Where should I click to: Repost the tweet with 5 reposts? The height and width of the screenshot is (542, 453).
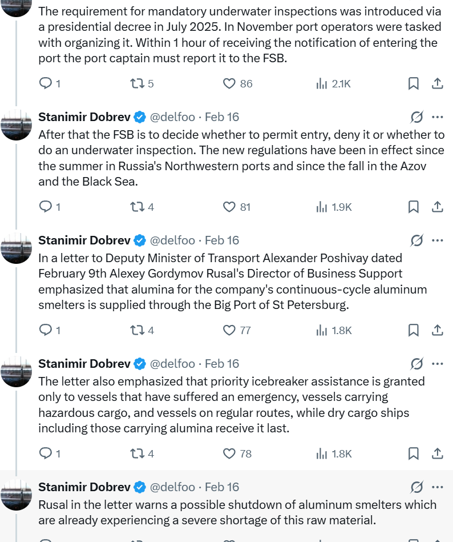point(137,84)
